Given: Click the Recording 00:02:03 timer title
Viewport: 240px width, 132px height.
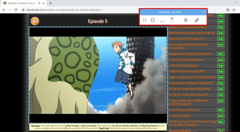Looking at the screenshot, I should [170, 12].
